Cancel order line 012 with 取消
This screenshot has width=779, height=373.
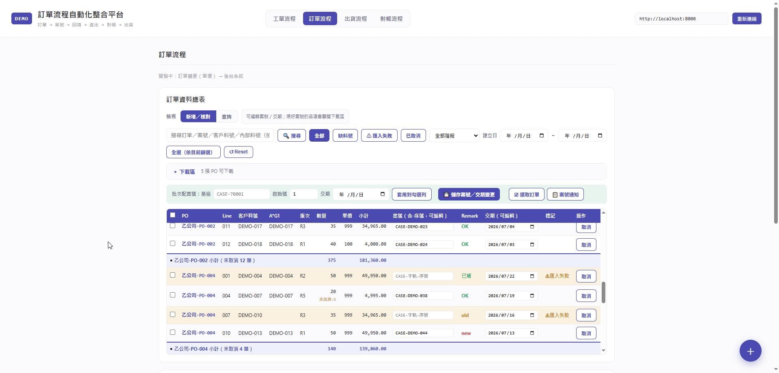[x=586, y=245]
